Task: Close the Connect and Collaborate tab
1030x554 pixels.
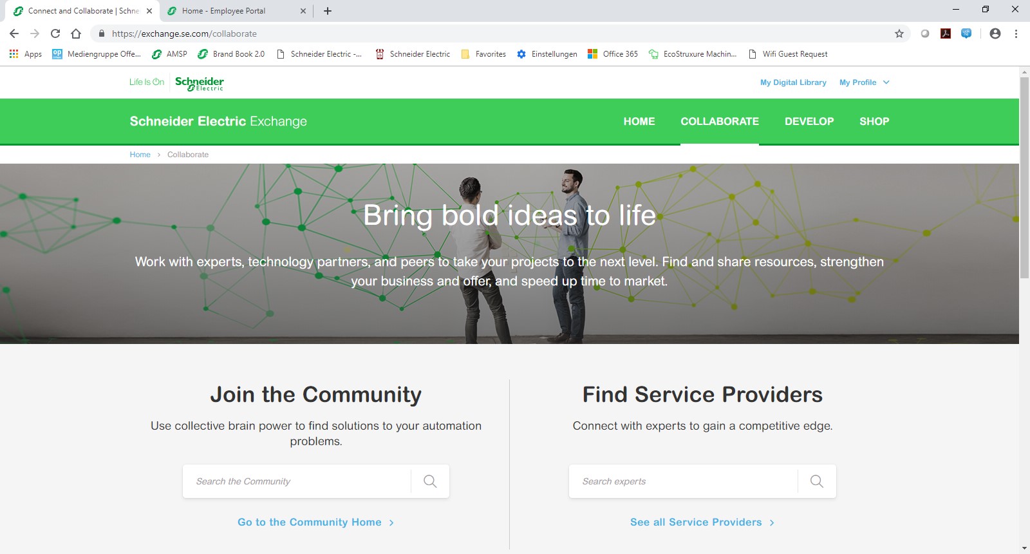Action: point(149,11)
